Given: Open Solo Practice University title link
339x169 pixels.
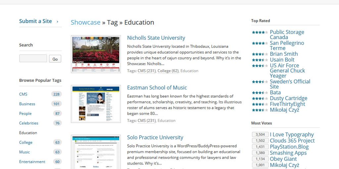Looking at the screenshot, I should 155,137.
